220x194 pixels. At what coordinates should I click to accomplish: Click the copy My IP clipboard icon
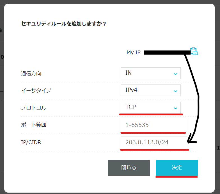tap(194, 51)
